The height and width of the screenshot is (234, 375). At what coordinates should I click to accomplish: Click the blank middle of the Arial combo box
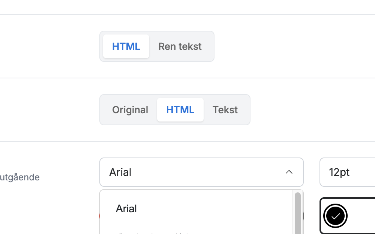[x=205, y=172]
